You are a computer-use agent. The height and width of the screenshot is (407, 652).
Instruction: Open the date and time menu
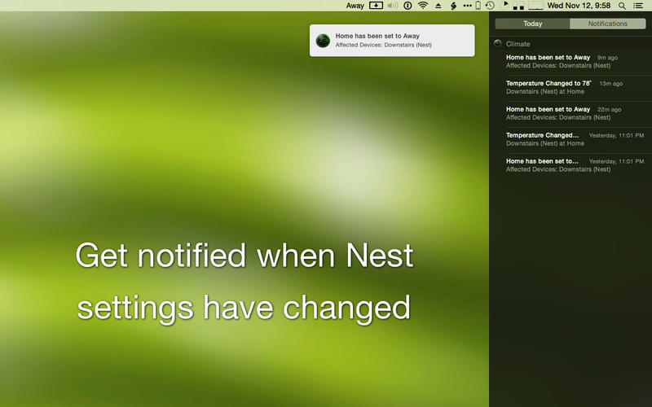[x=579, y=6]
